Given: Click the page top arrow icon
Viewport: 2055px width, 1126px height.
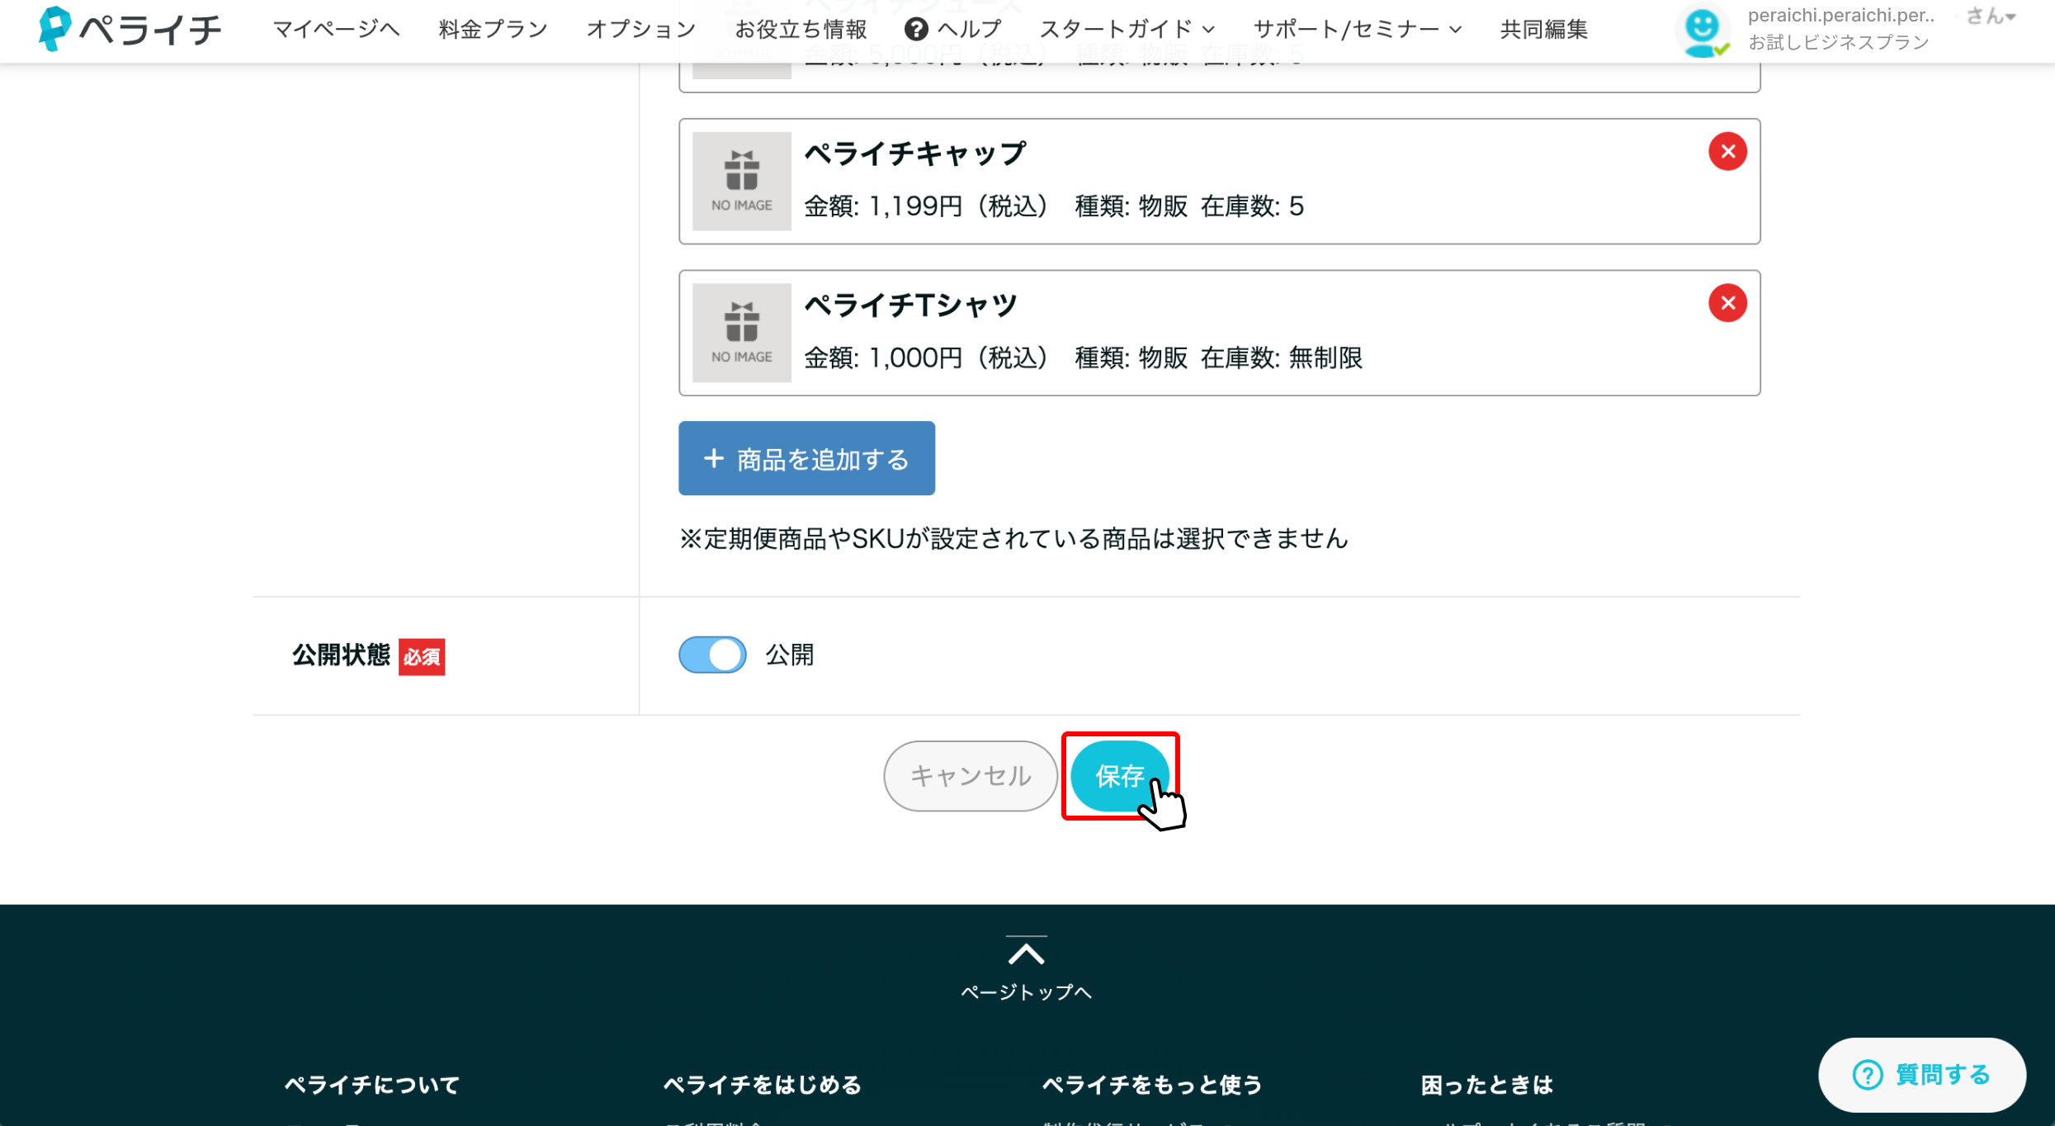Looking at the screenshot, I should click(1026, 952).
